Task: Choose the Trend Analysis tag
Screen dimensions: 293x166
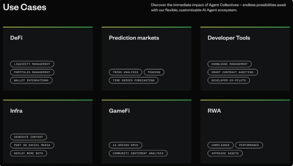Action: pos(125,72)
